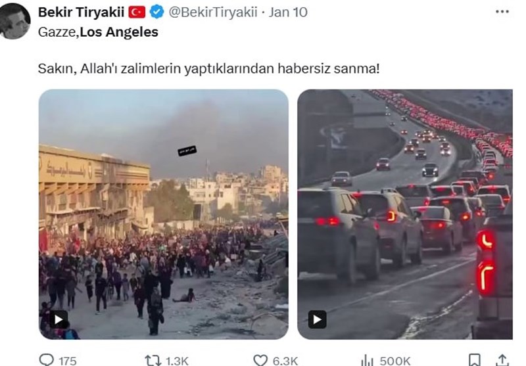
Task: Click the 6.3K likes count
Action: [x=285, y=361]
